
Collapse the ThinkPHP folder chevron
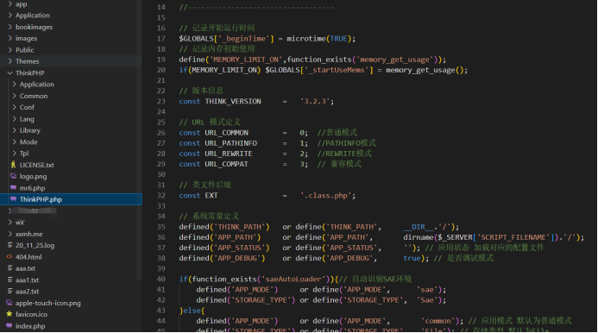(9, 72)
